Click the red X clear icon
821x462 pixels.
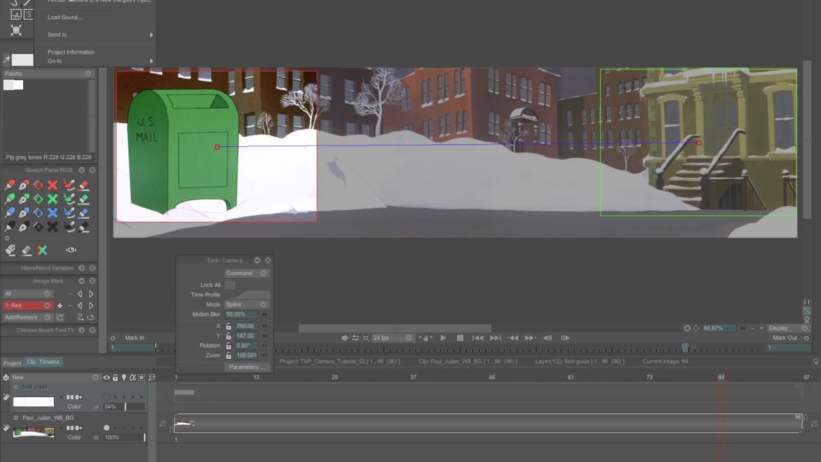click(x=53, y=185)
